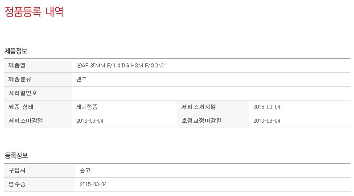The image size is (354, 196).
Task: Click the 등록정보 section heading
Action: [x=16, y=155]
